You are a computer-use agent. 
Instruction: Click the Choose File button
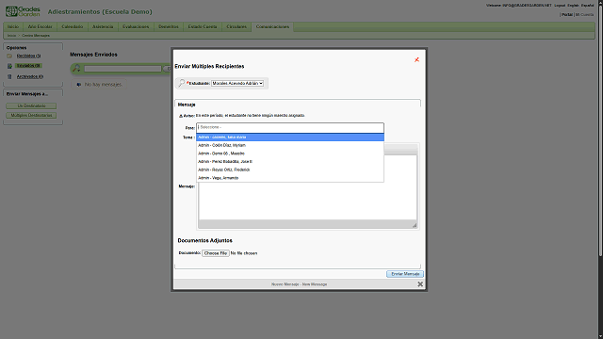click(x=216, y=253)
